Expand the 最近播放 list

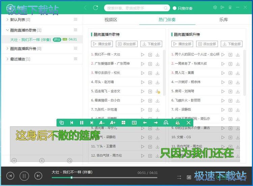(x=8, y=59)
